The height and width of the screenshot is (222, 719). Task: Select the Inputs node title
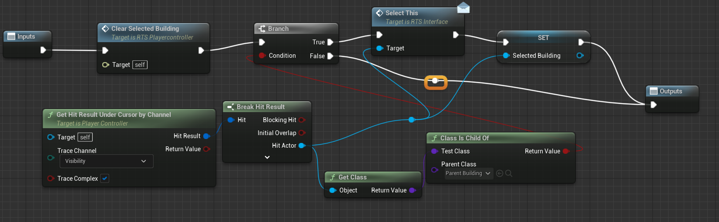pos(26,36)
